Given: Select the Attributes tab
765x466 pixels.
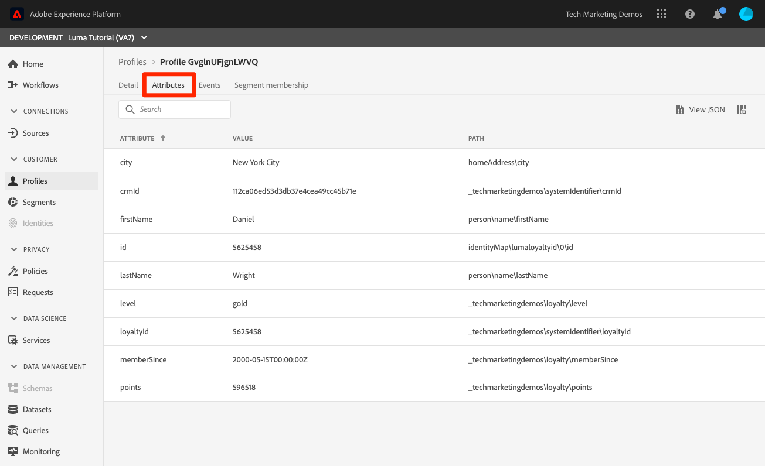Looking at the screenshot, I should pos(168,85).
